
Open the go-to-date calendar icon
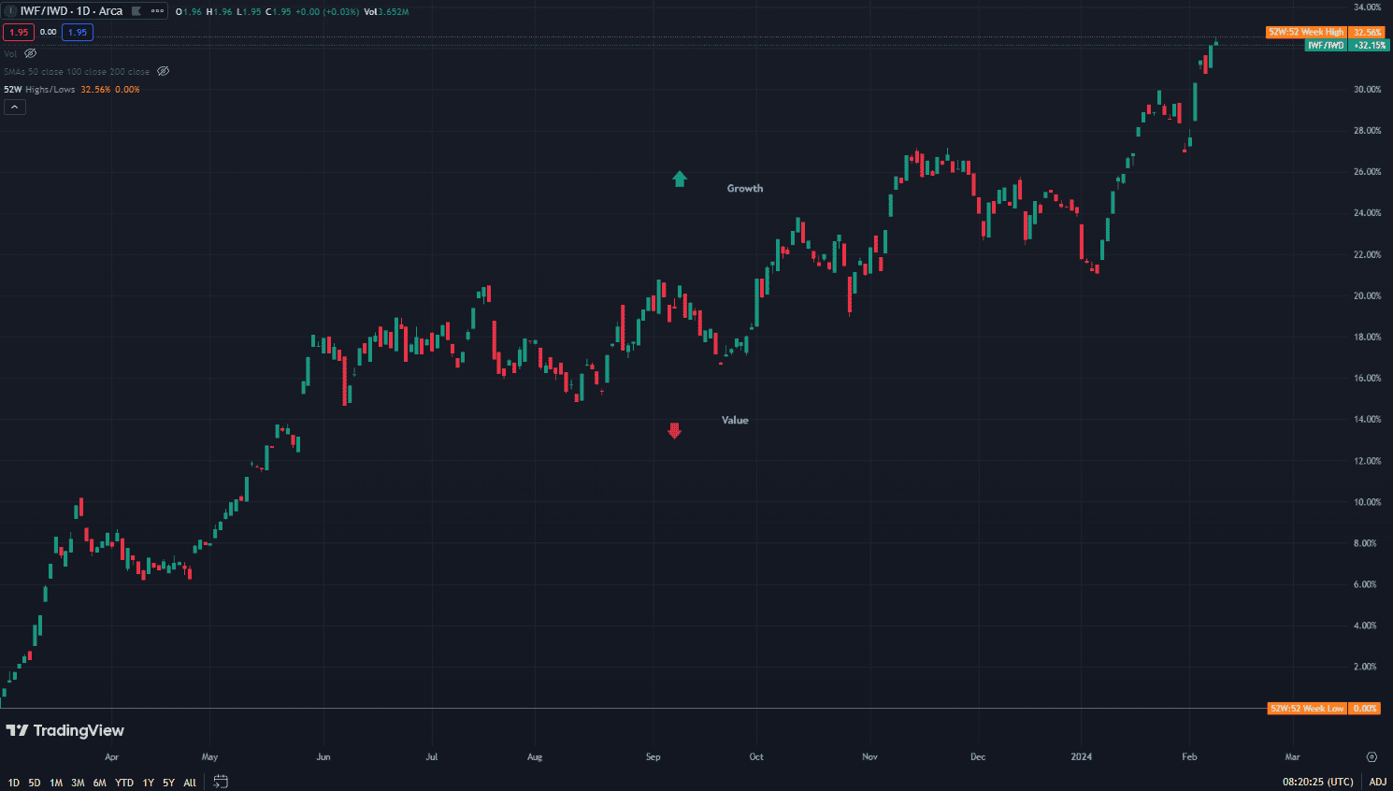[221, 781]
